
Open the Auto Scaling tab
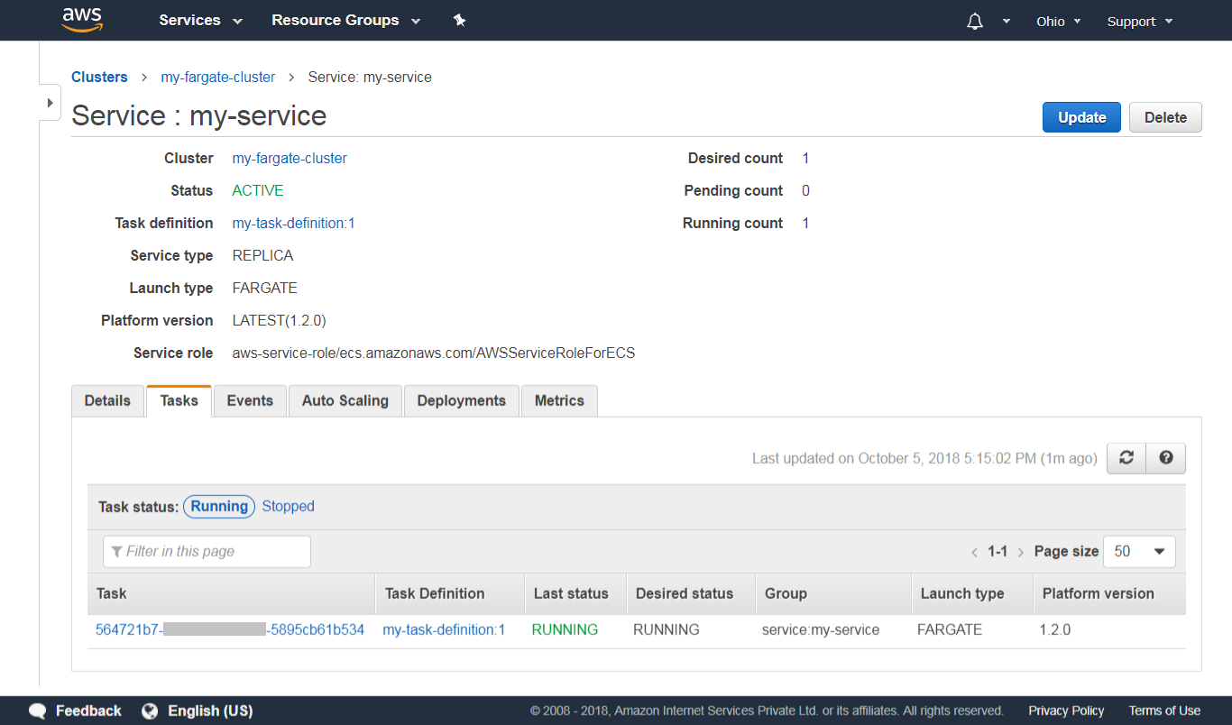tap(345, 401)
